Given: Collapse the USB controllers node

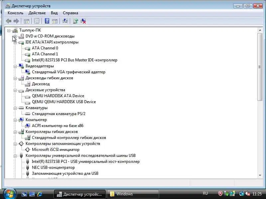Looking at the screenshot, I should point(15,156).
